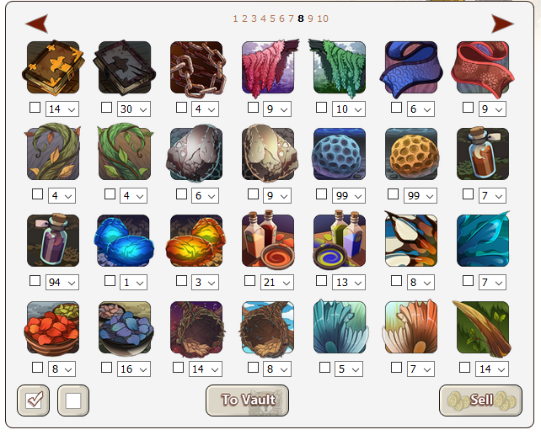Click the Sell button
Screen dimensions: 541x435
pos(480,401)
